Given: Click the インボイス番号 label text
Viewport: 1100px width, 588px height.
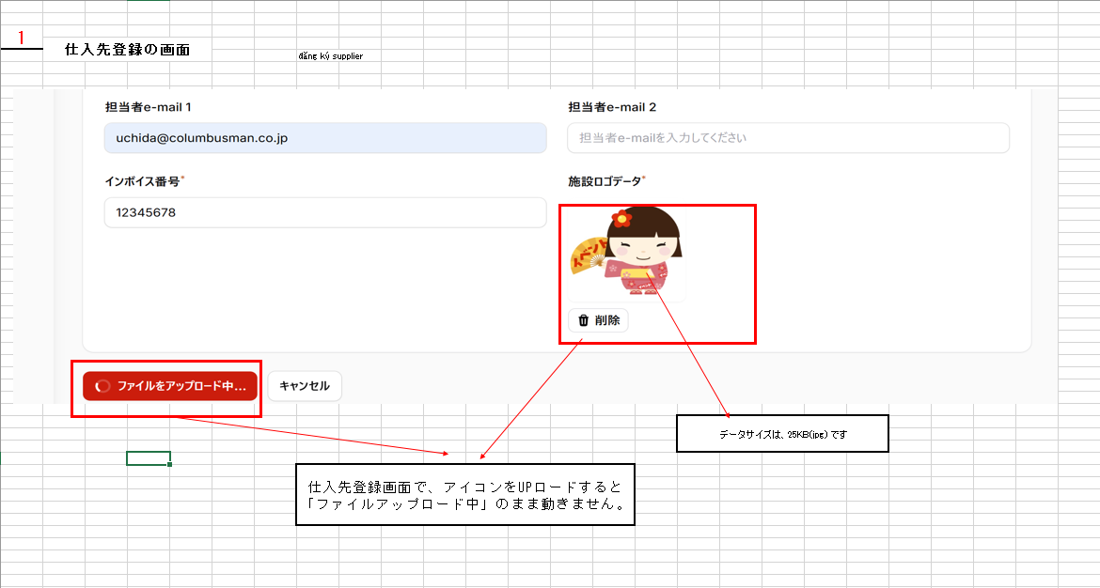Looking at the screenshot, I should 142,180.
